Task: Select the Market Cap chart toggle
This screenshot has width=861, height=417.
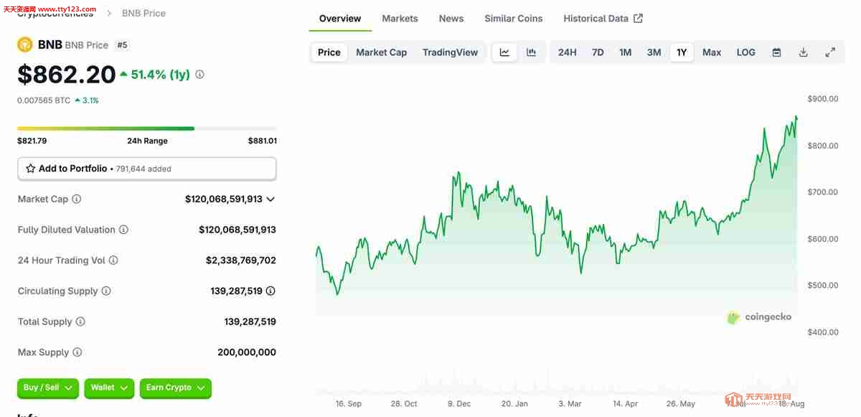Action: pos(382,52)
